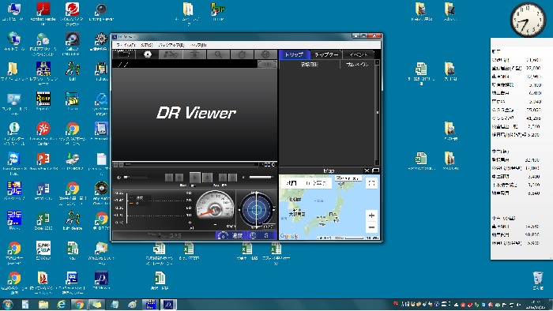Viewport: 553px width, 311px height.
Task: Zoom in on the map with plus
Action: click(x=371, y=215)
